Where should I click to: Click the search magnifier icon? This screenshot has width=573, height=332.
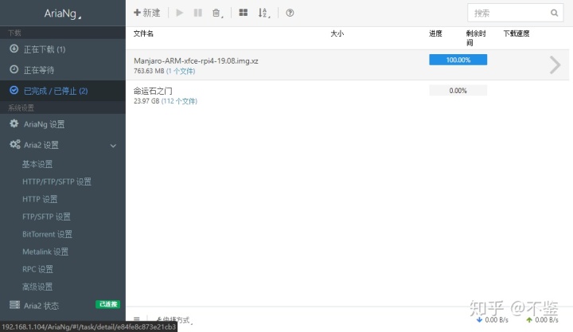pyautogui.click(x=554, y=14)
